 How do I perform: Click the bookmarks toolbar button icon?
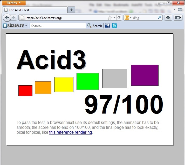tap(178, 18)
